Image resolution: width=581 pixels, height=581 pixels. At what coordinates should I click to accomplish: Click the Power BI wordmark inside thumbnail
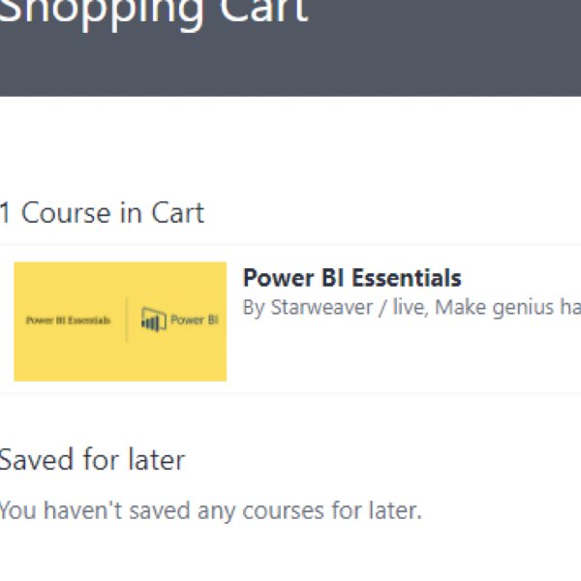click(x=195, y=320)
